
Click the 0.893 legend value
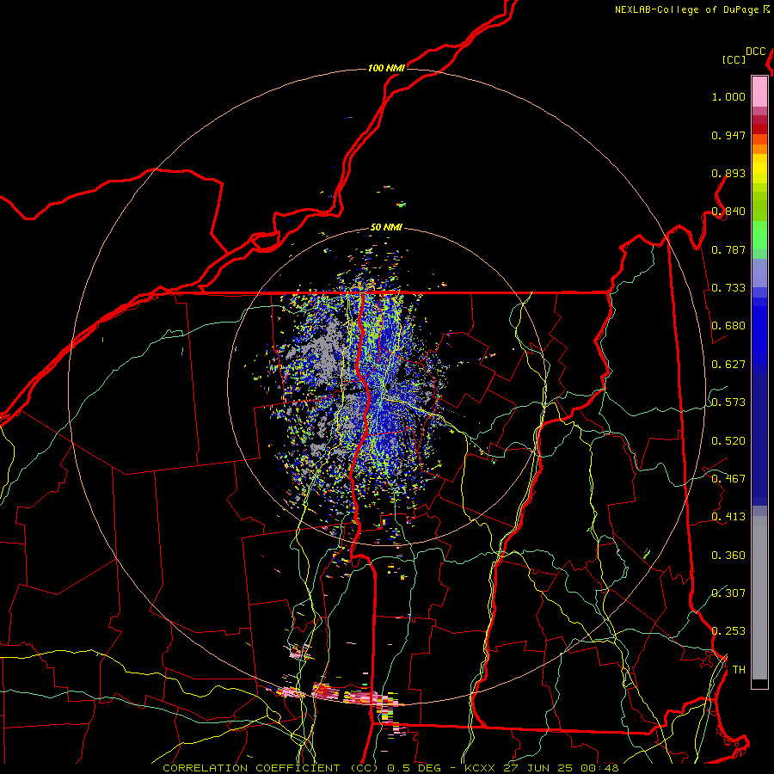[728, 173]
